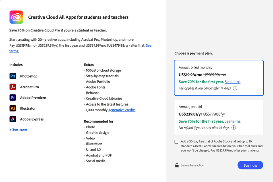This screenshot has height=182, width=273.
Task: Open info icon beside no refund note
Action: [234, 128]
